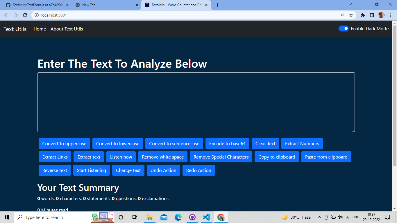Open File Explorer from taskbar

(x=149, y=217)
